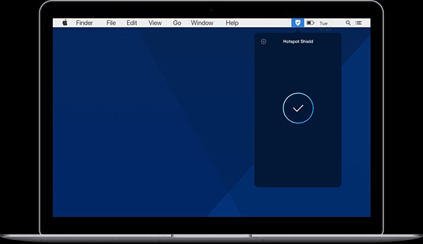Open Hotspot Shield settings gear
The width and height of the screenshot is (423, 244).
click(x=263, y=41)
